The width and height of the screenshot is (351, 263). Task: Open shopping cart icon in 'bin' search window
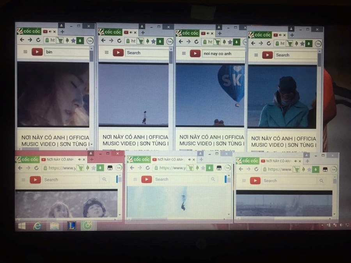click(60, 41)
